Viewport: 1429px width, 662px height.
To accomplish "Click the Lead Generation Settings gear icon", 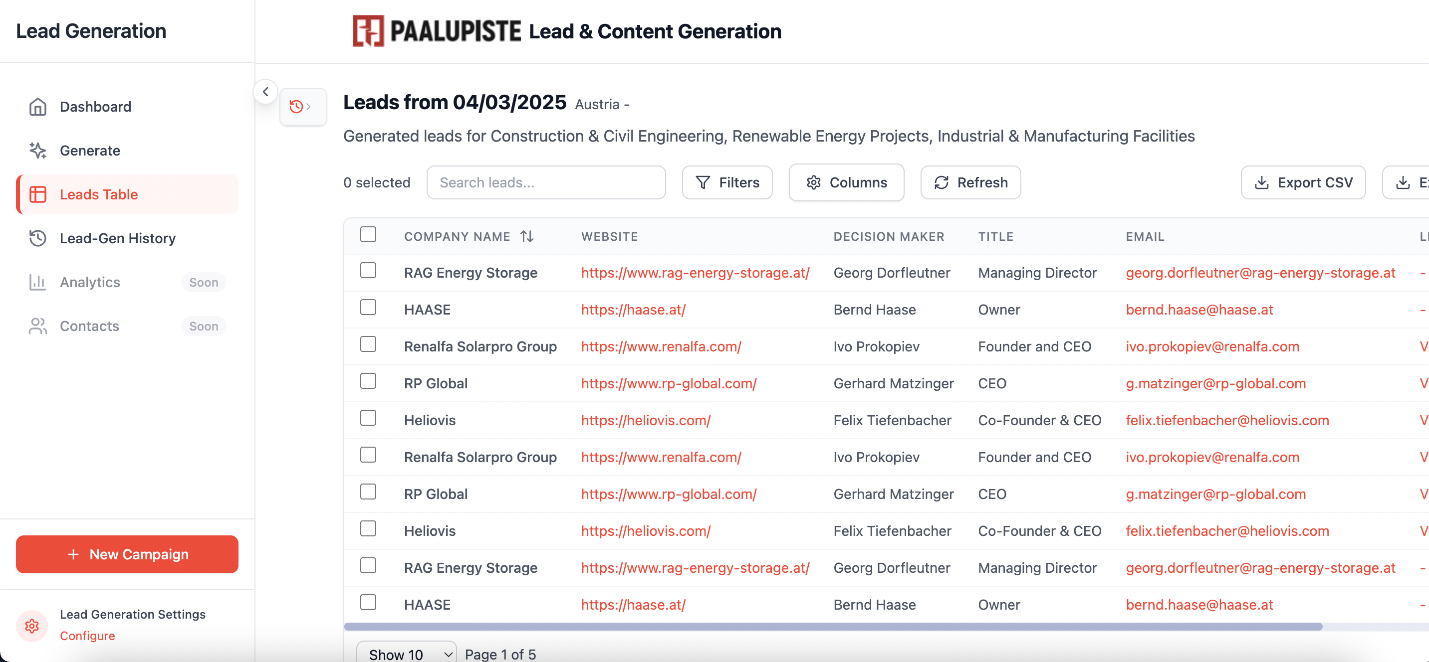I will (32, 626).
